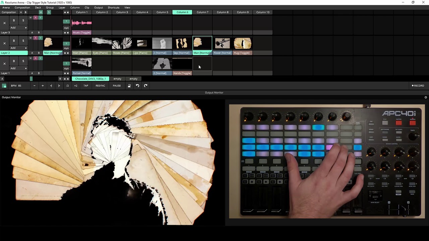Trigger previous clip icon in Layer 1

(x=65, y=73)
